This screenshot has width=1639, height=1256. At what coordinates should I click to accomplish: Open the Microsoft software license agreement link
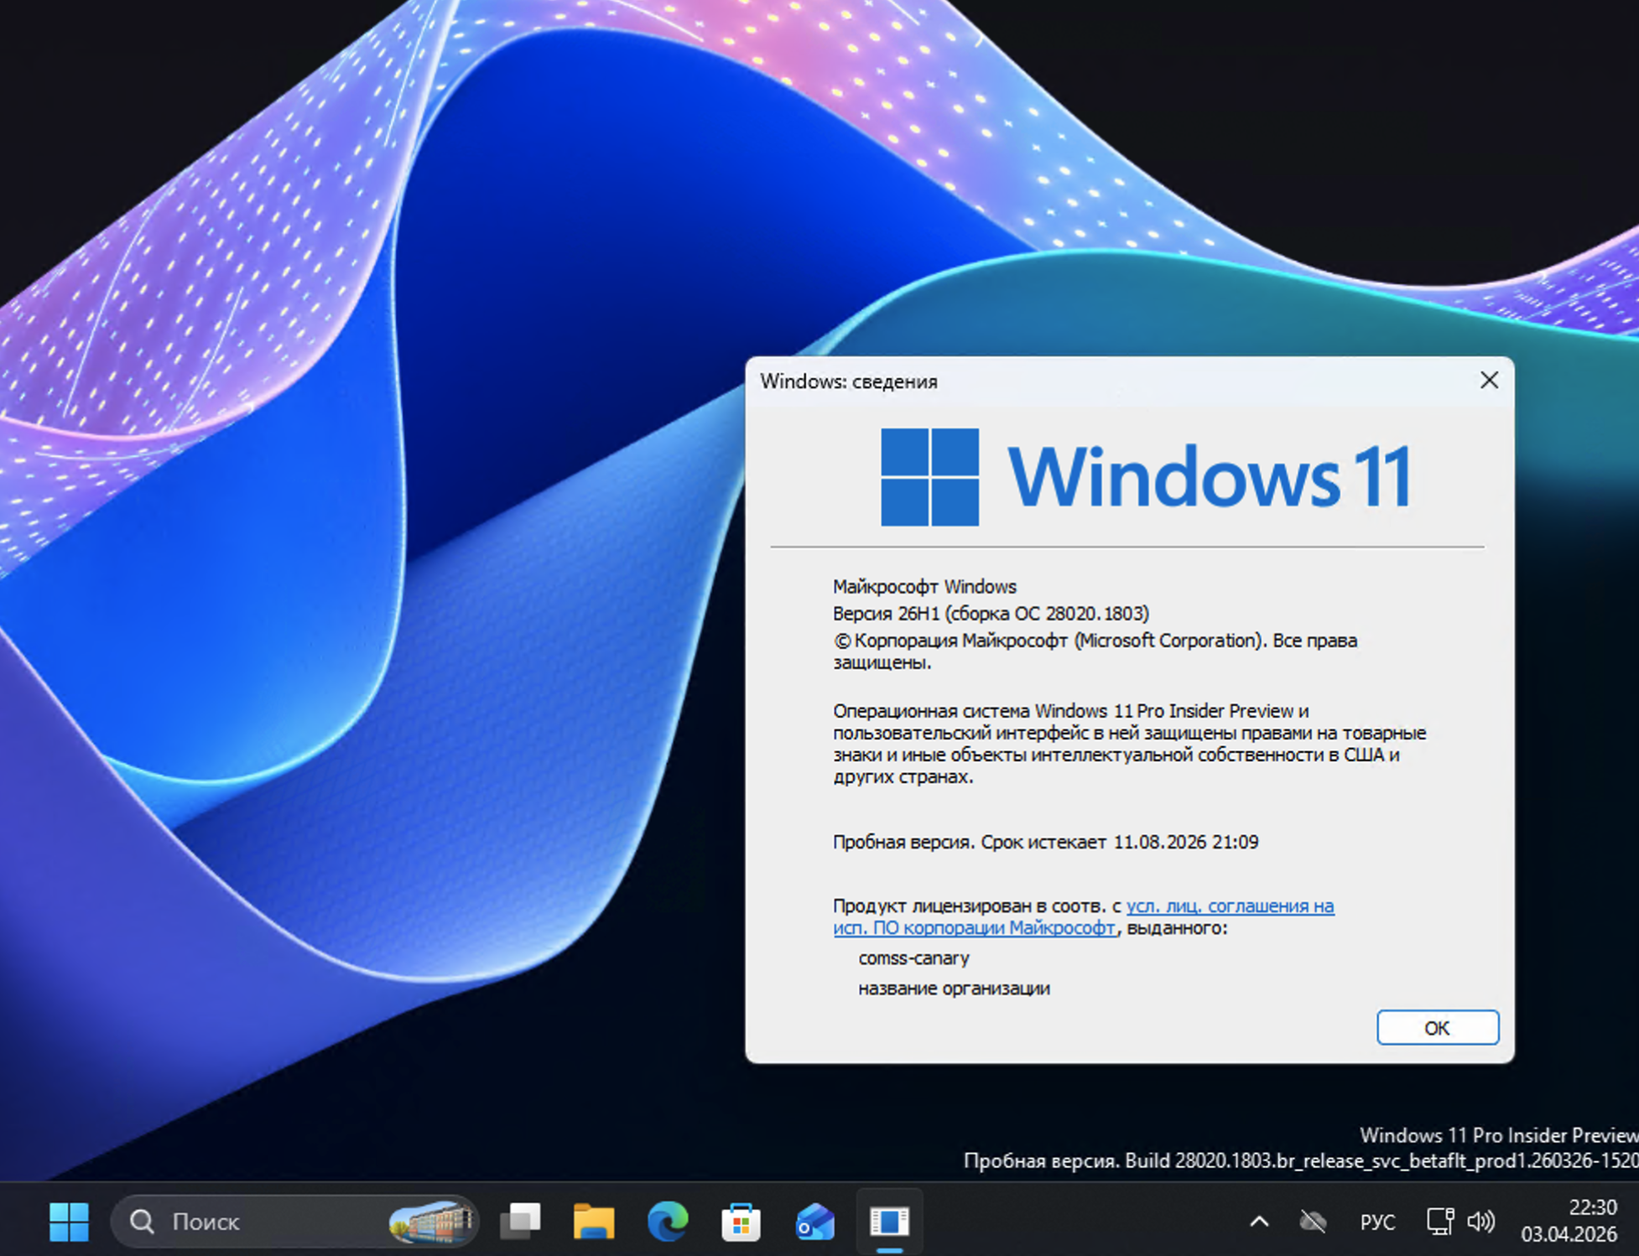[1230, 906]
